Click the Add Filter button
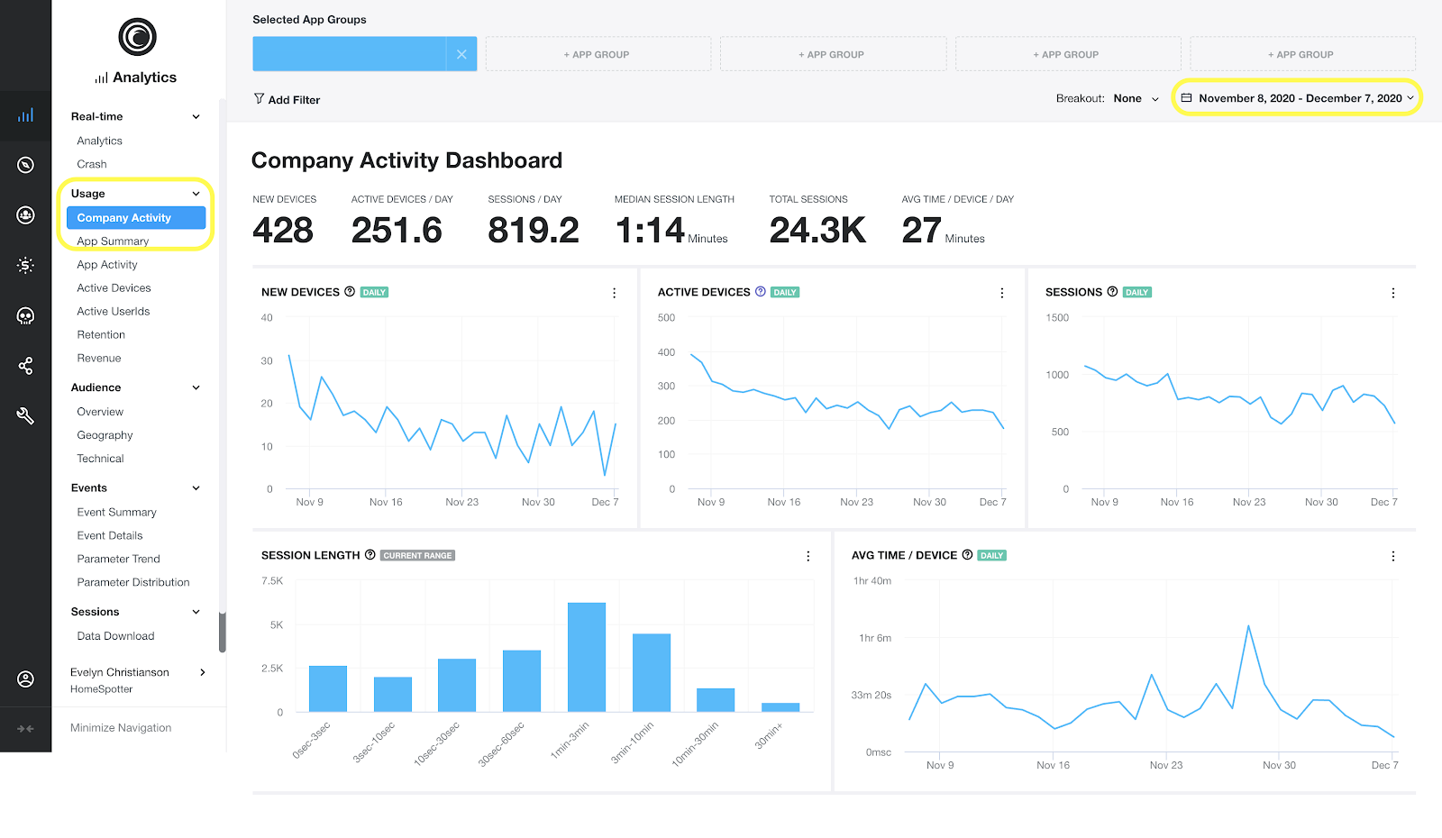The image size is (1442, 838). tap(287, 99)
